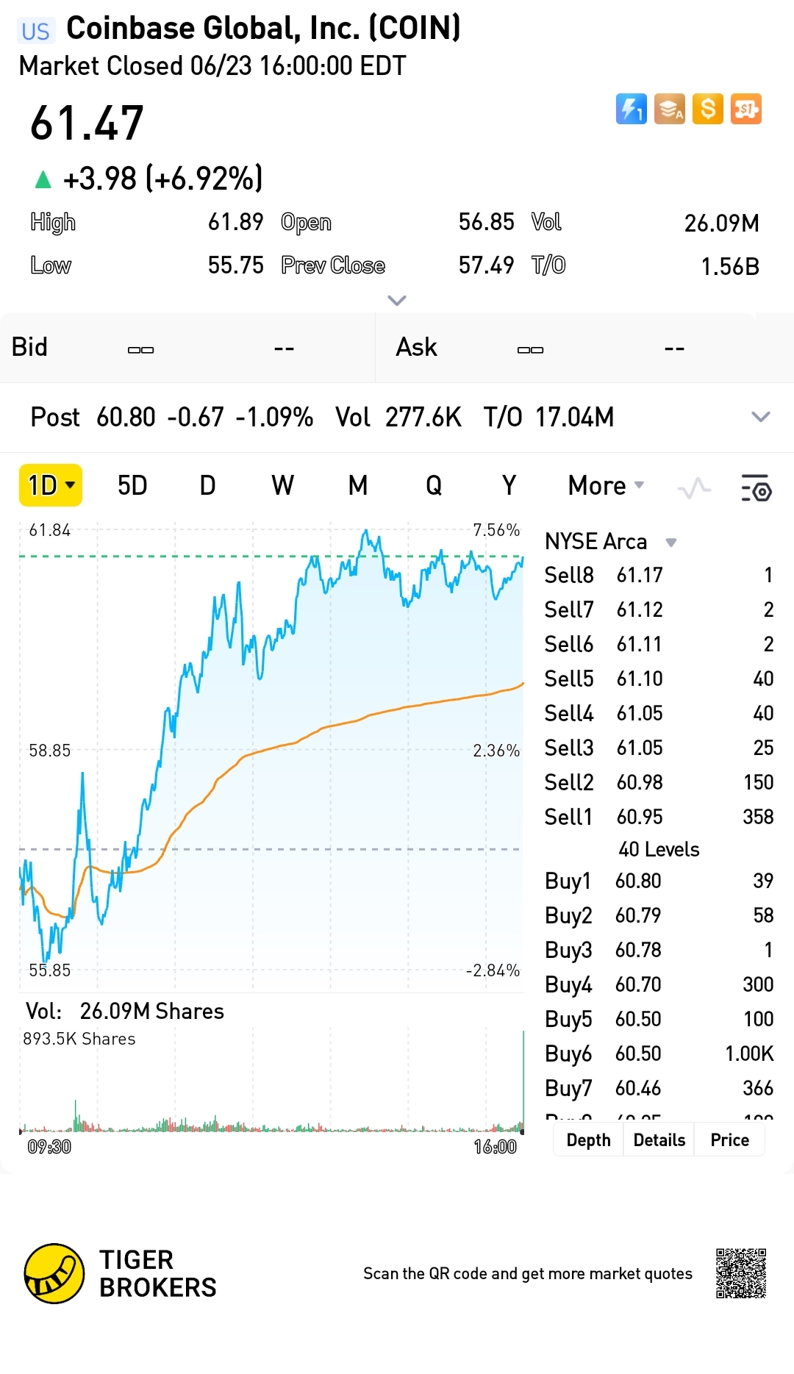This screenshot has width=794, height=1374.
Task: Switch to the 5D chart tab
Action: point(132,486)
